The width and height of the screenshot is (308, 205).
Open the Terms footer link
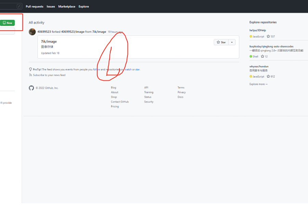[x=181, y=87]
